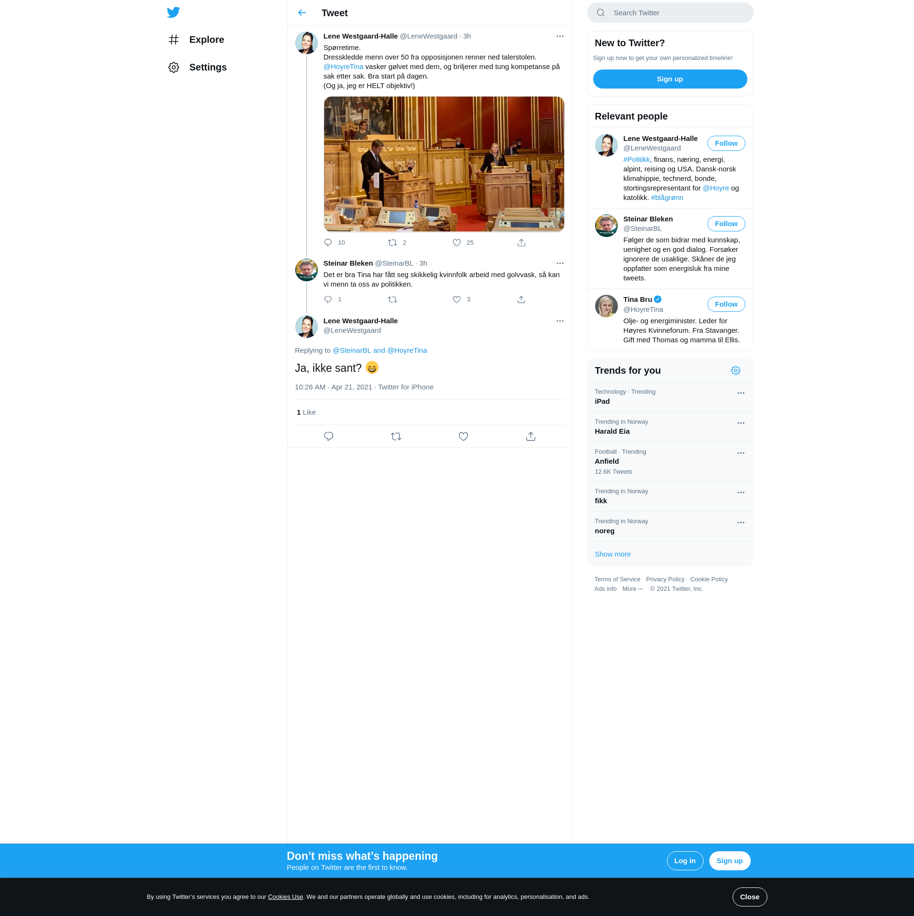Open Ads info link
The height and width of the screenshot is (916, 914).
coord(605,589)
